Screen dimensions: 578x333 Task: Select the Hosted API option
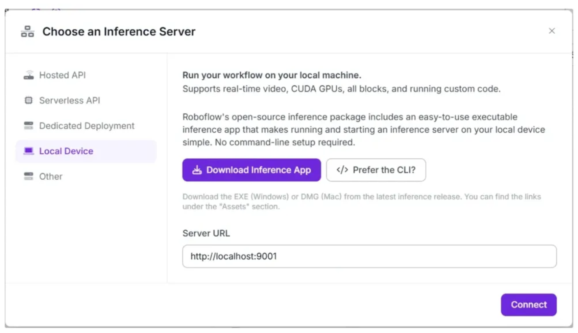[x=62, y=76]
